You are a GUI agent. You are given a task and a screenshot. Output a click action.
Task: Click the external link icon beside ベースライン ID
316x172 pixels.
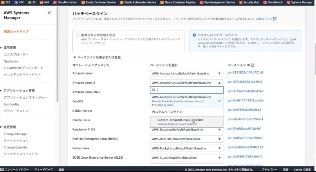[x=253, y=65]
